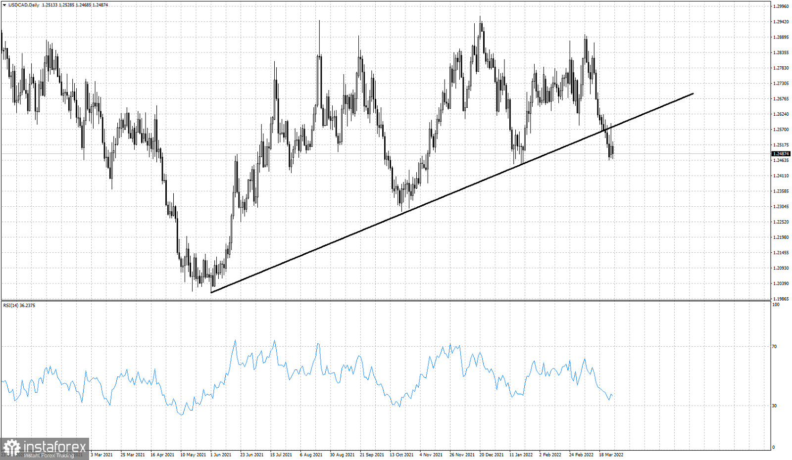Click the 20 Dec 2021 date label
The width and height of the screenshot is (792, 460).
click(492, 455)
